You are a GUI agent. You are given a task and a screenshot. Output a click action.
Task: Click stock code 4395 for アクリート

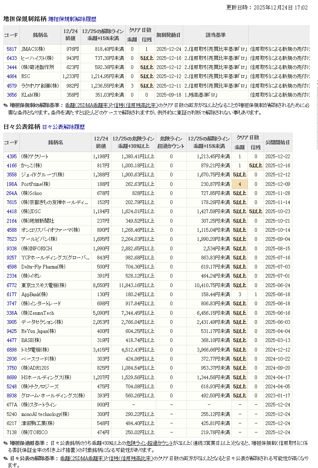pos(12,157)
